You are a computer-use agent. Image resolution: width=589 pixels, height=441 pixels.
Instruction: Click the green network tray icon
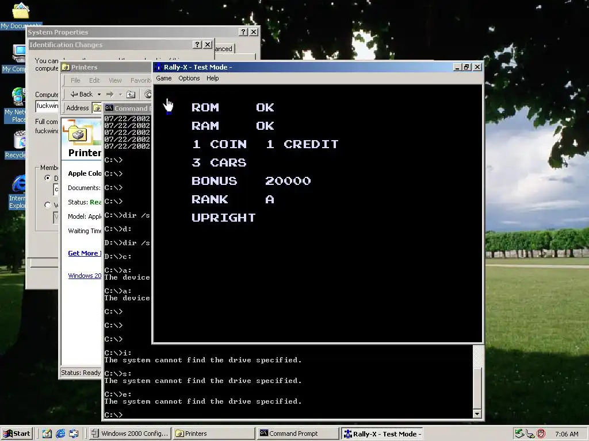click(519, 434)
